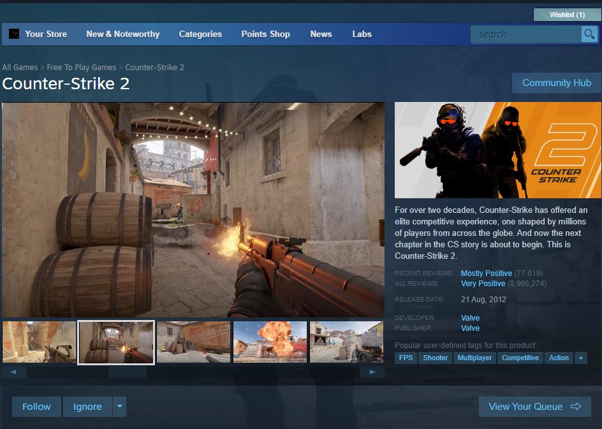The image size is (602, 429).
Task: Click the left arrow of thumbnail strip
Action: pos(14,372)
